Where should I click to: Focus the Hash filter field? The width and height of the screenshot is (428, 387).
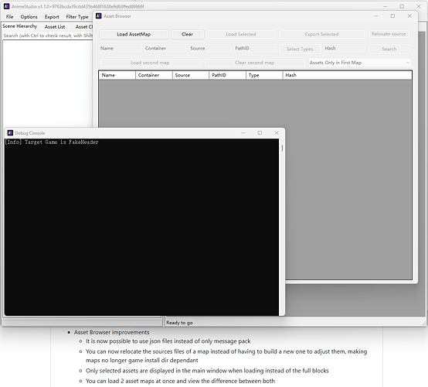(x=344, y=49)
